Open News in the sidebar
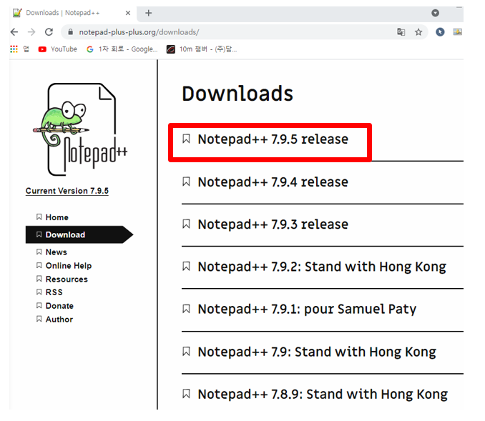The width and height of the screenshot is (485, 421). click(57, 252)
